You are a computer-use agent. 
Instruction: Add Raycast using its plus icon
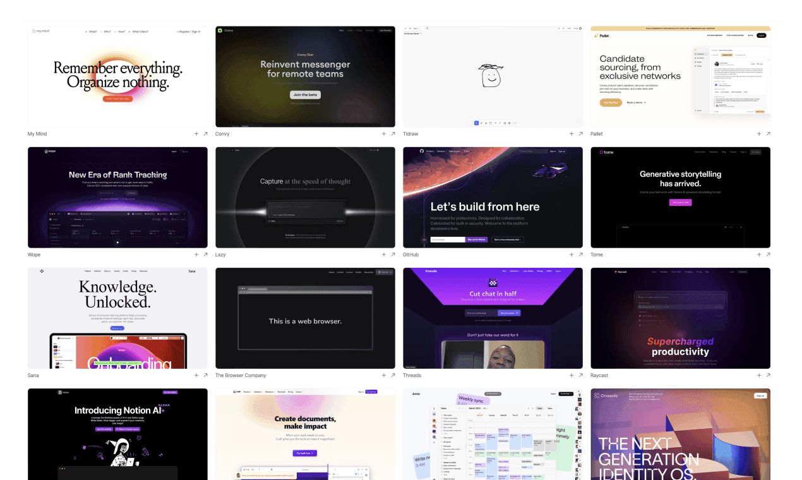pyautogui.click(x=759, y=375)
